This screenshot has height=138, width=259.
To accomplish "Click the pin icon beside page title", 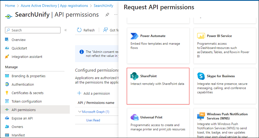I will click(107, 15).
